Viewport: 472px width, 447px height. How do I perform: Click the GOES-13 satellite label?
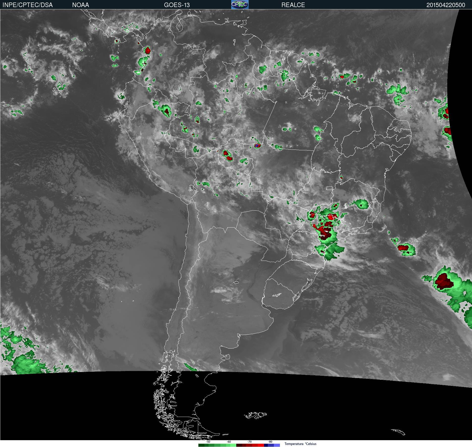(x=177, y=5)
